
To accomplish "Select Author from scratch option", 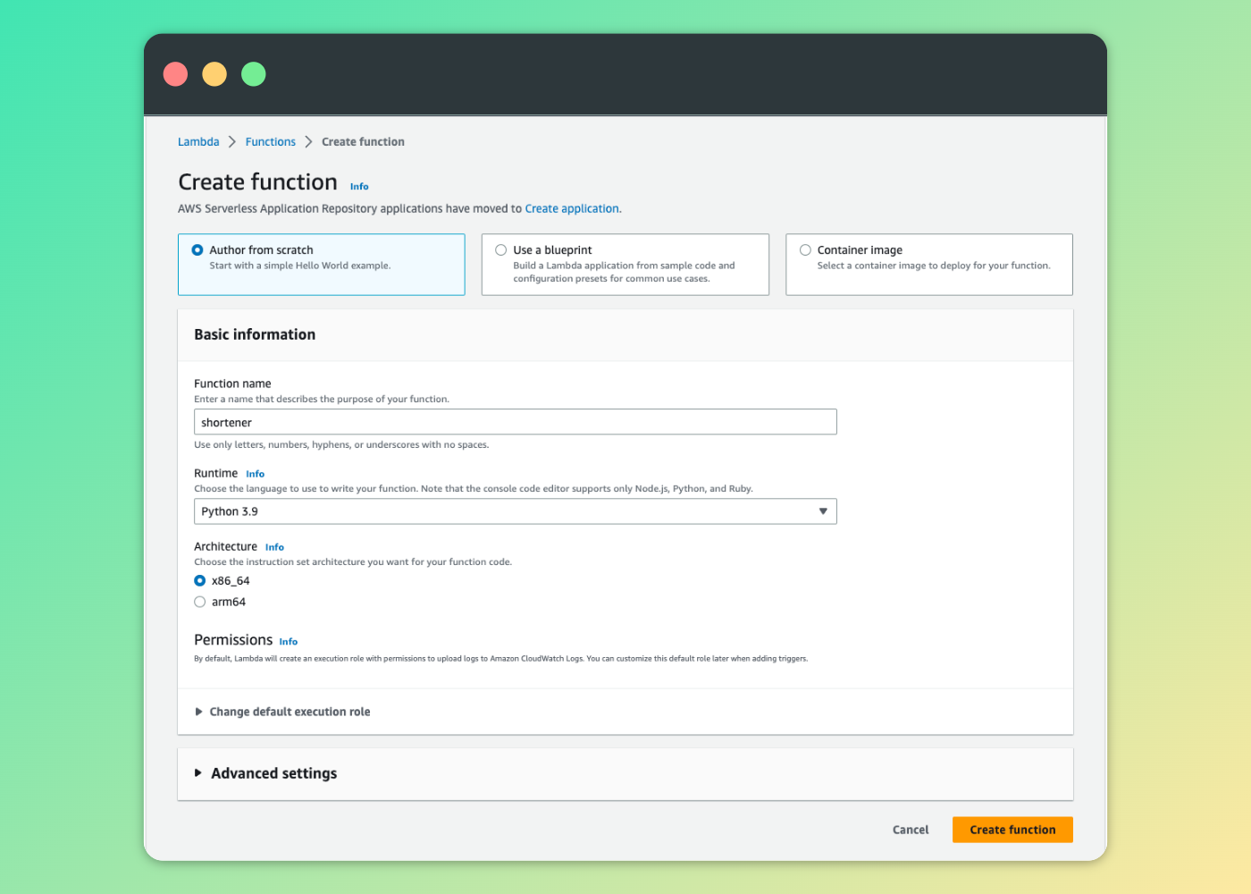I will click(197, 250).
